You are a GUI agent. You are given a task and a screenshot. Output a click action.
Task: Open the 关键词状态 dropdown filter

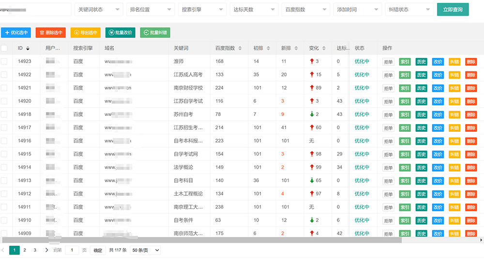point(98,10)
